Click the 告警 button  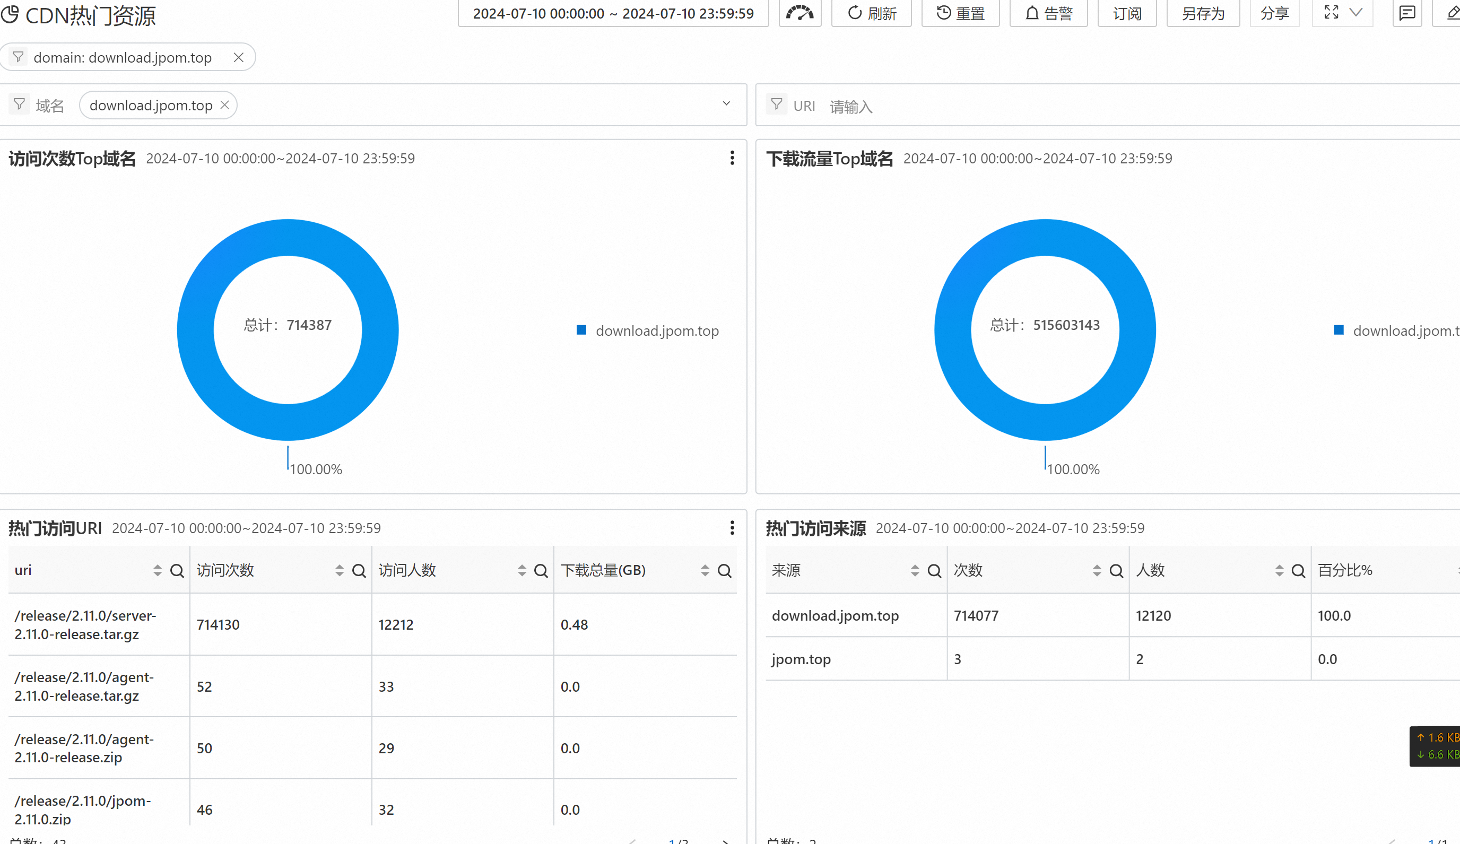(x=1048, y=13)
